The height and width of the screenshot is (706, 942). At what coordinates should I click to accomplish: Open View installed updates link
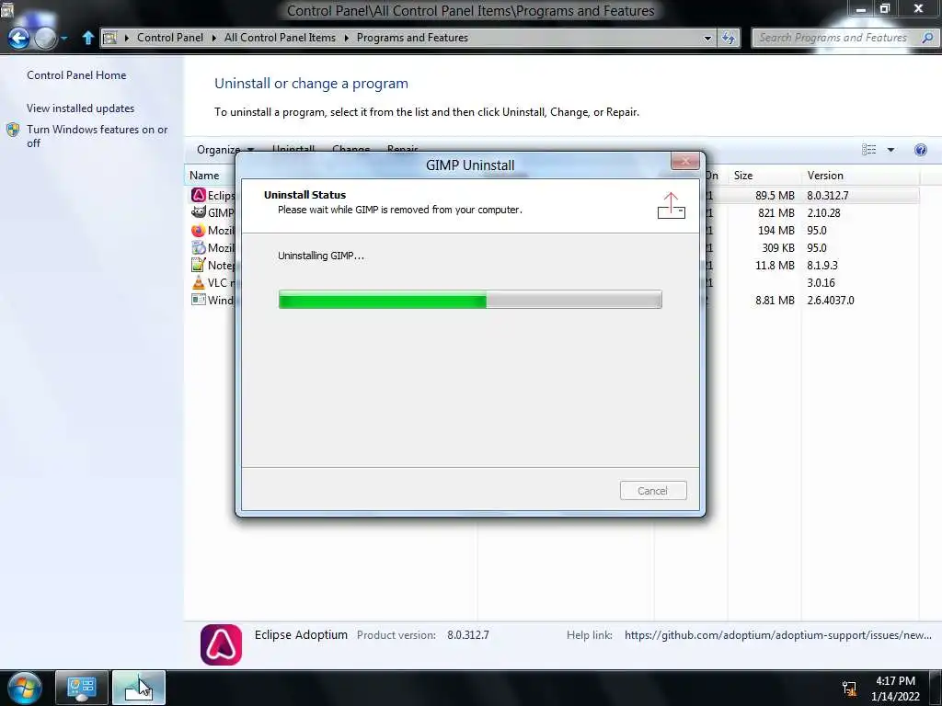pos(81,108)
